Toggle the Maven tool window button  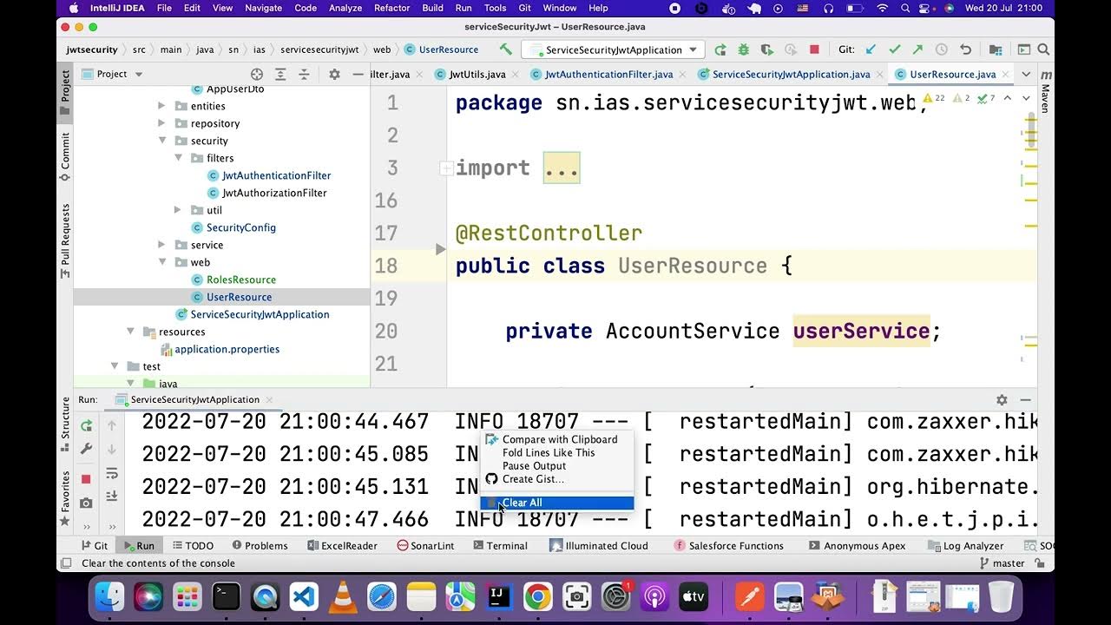tap(1045, 91)
